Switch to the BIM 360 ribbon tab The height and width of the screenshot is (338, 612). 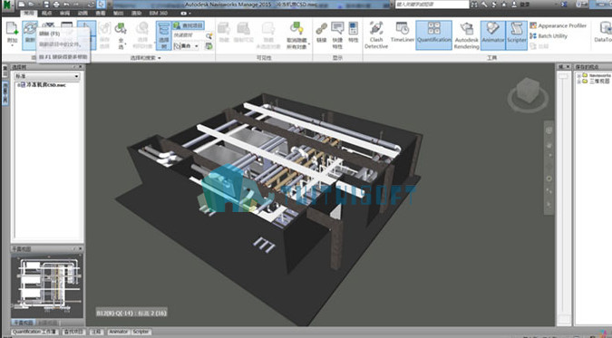[x=158, y=13]
